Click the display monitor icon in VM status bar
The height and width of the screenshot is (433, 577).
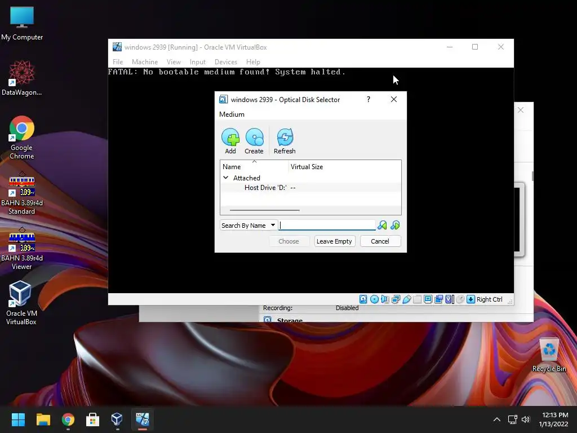(x=428, y=299)
